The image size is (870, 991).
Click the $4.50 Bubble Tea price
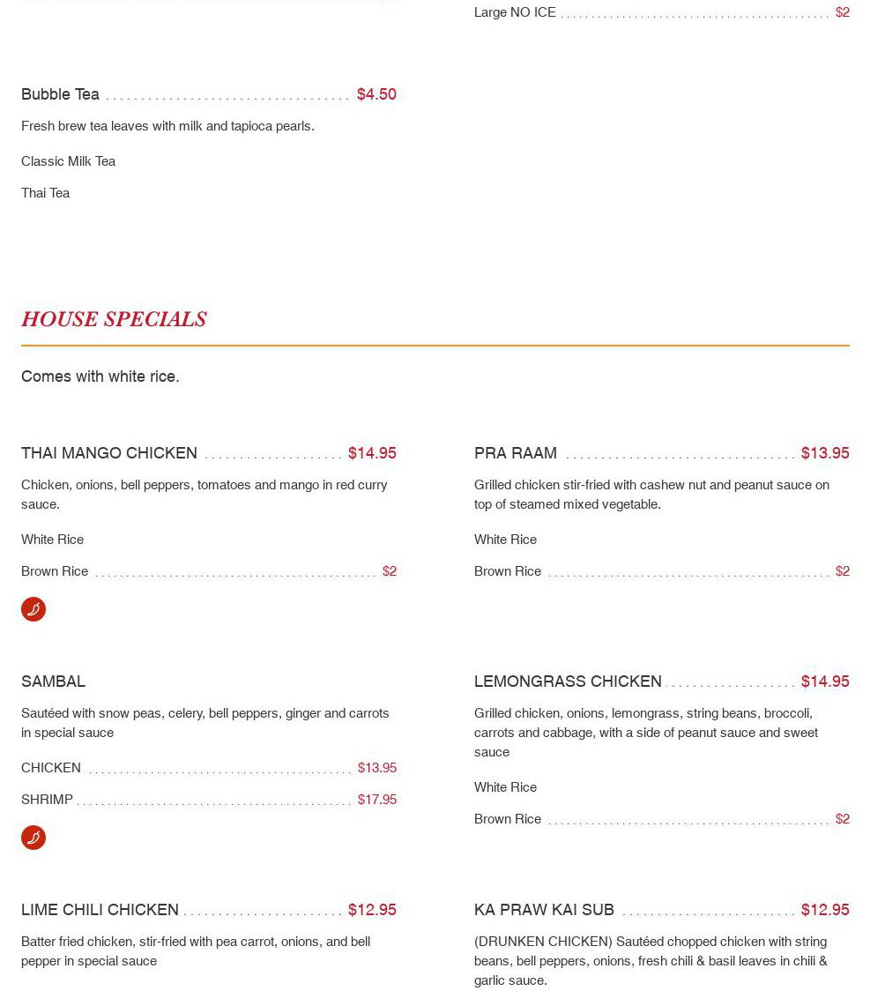376,94
